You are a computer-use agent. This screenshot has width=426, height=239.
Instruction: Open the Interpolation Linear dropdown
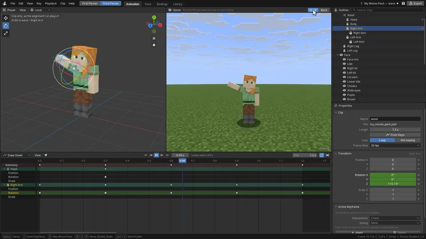395,218
